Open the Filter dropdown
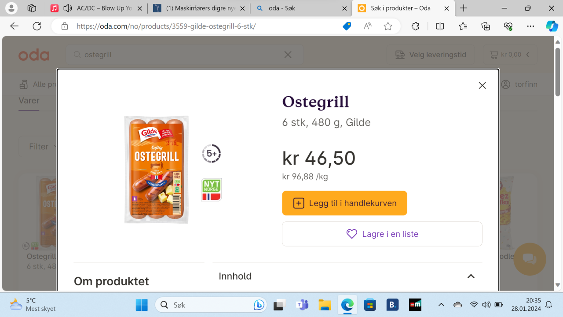The image size is (563, 317). (42, 146)
